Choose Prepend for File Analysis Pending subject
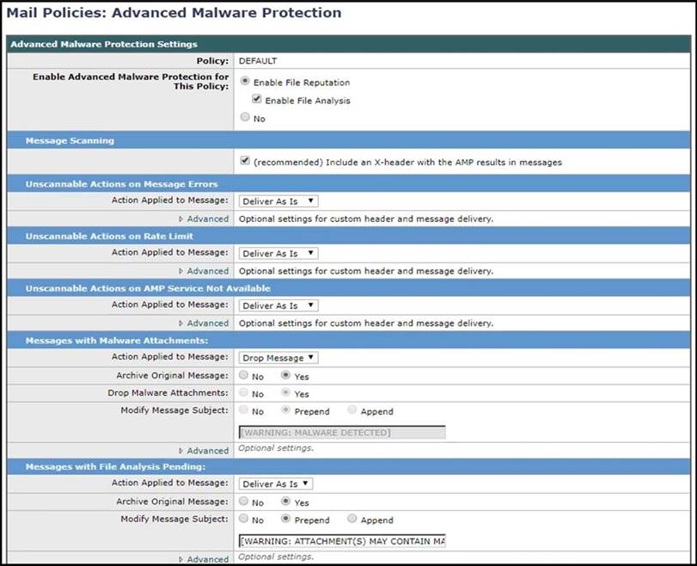Image resolution: width=697 pixels, height=566 pixels. click(287, 520)
